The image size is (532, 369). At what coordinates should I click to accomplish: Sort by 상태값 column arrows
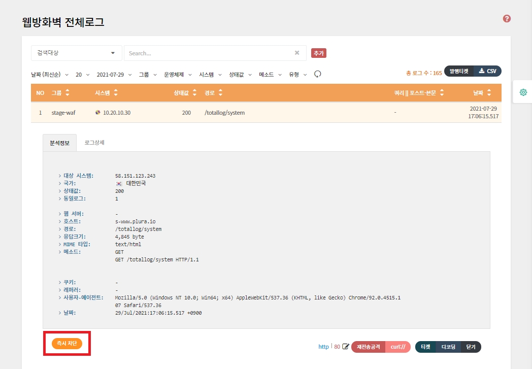tap(193, 93)
